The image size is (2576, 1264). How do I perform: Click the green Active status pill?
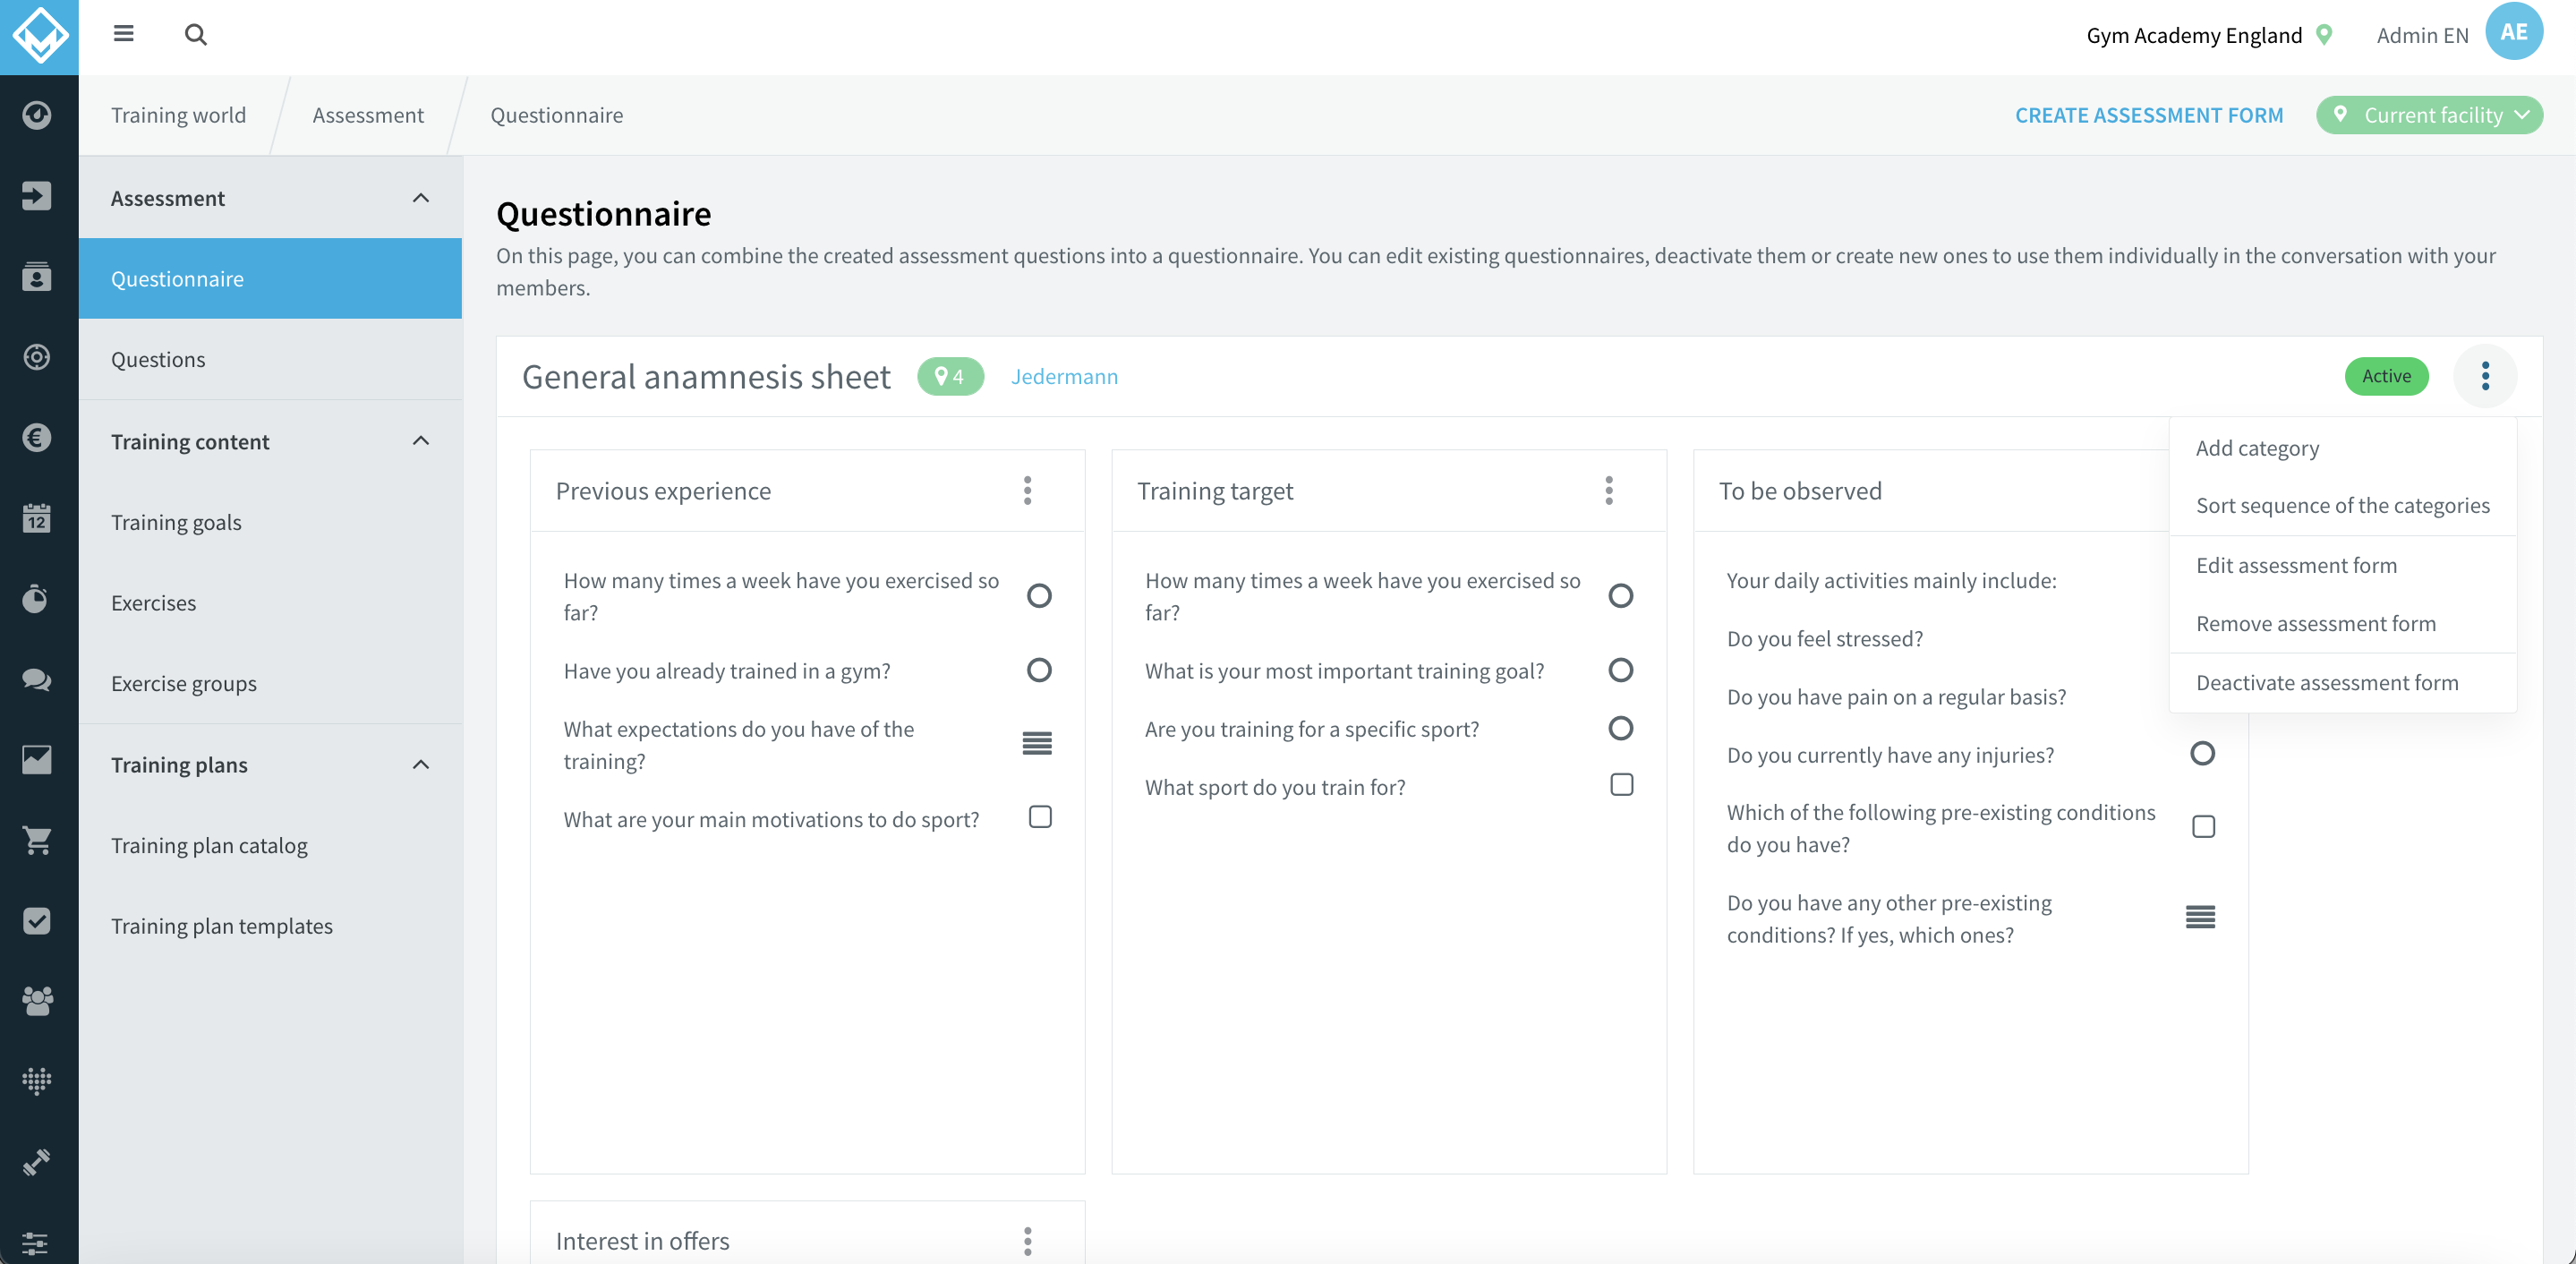2387,376
